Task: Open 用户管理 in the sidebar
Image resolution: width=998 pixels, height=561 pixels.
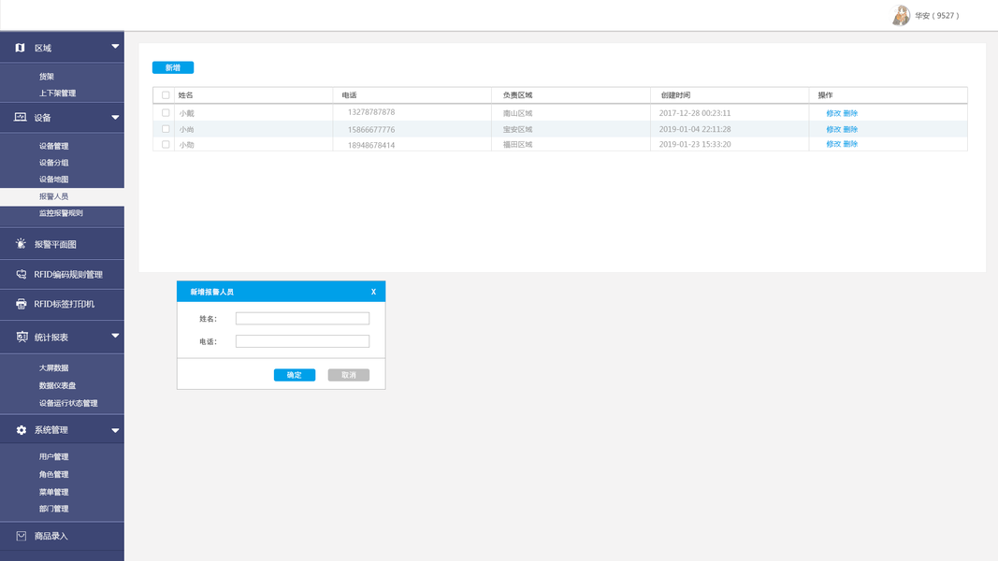Action: (53, 456)
